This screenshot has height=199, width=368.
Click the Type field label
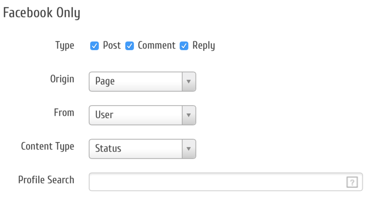[x=64, y=45]
